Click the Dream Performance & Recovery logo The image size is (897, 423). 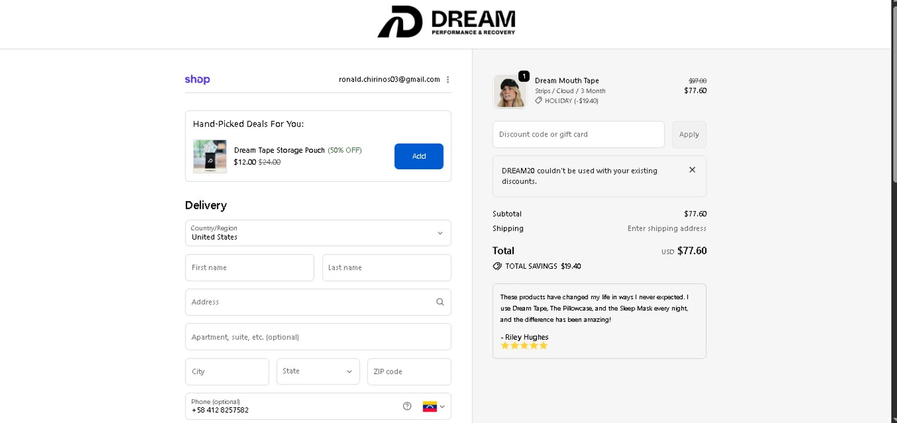pos(446,22)
